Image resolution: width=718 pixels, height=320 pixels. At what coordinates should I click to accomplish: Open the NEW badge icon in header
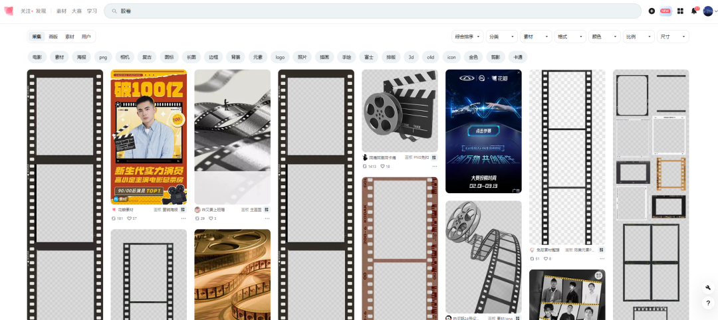click(665, 11)
